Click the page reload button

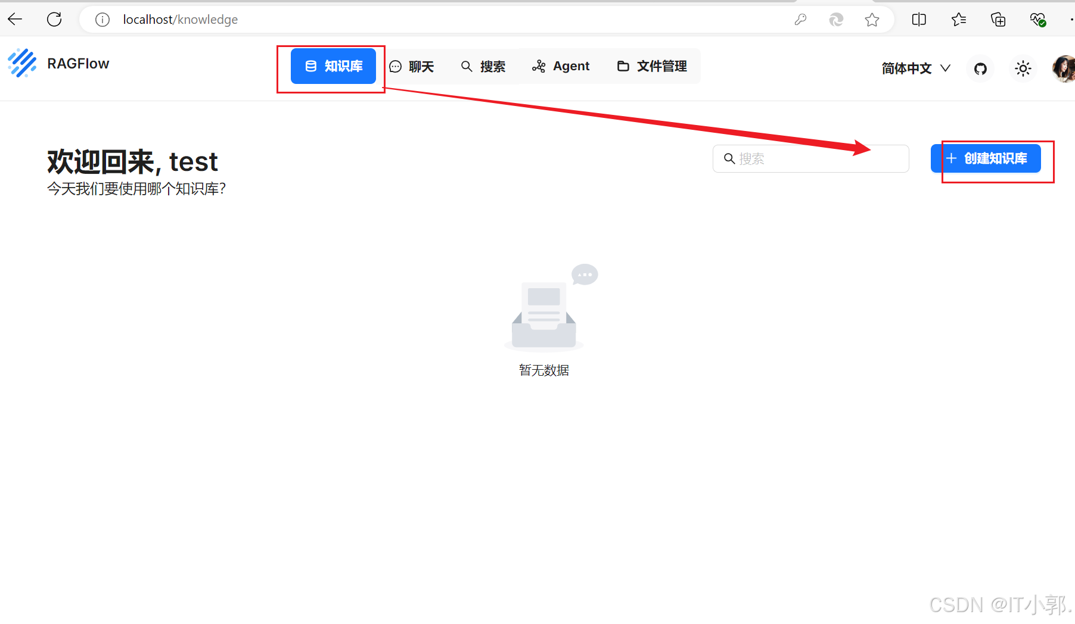point(54,19)
